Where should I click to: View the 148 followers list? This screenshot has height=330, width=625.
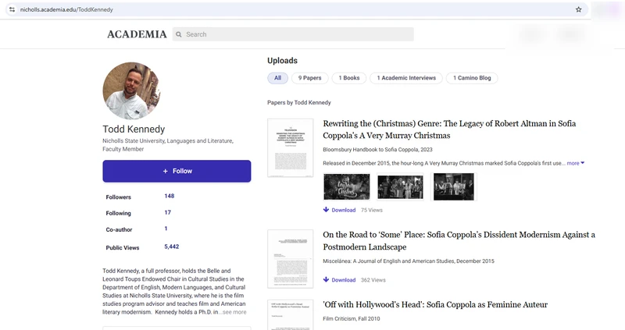pos(170,196)
